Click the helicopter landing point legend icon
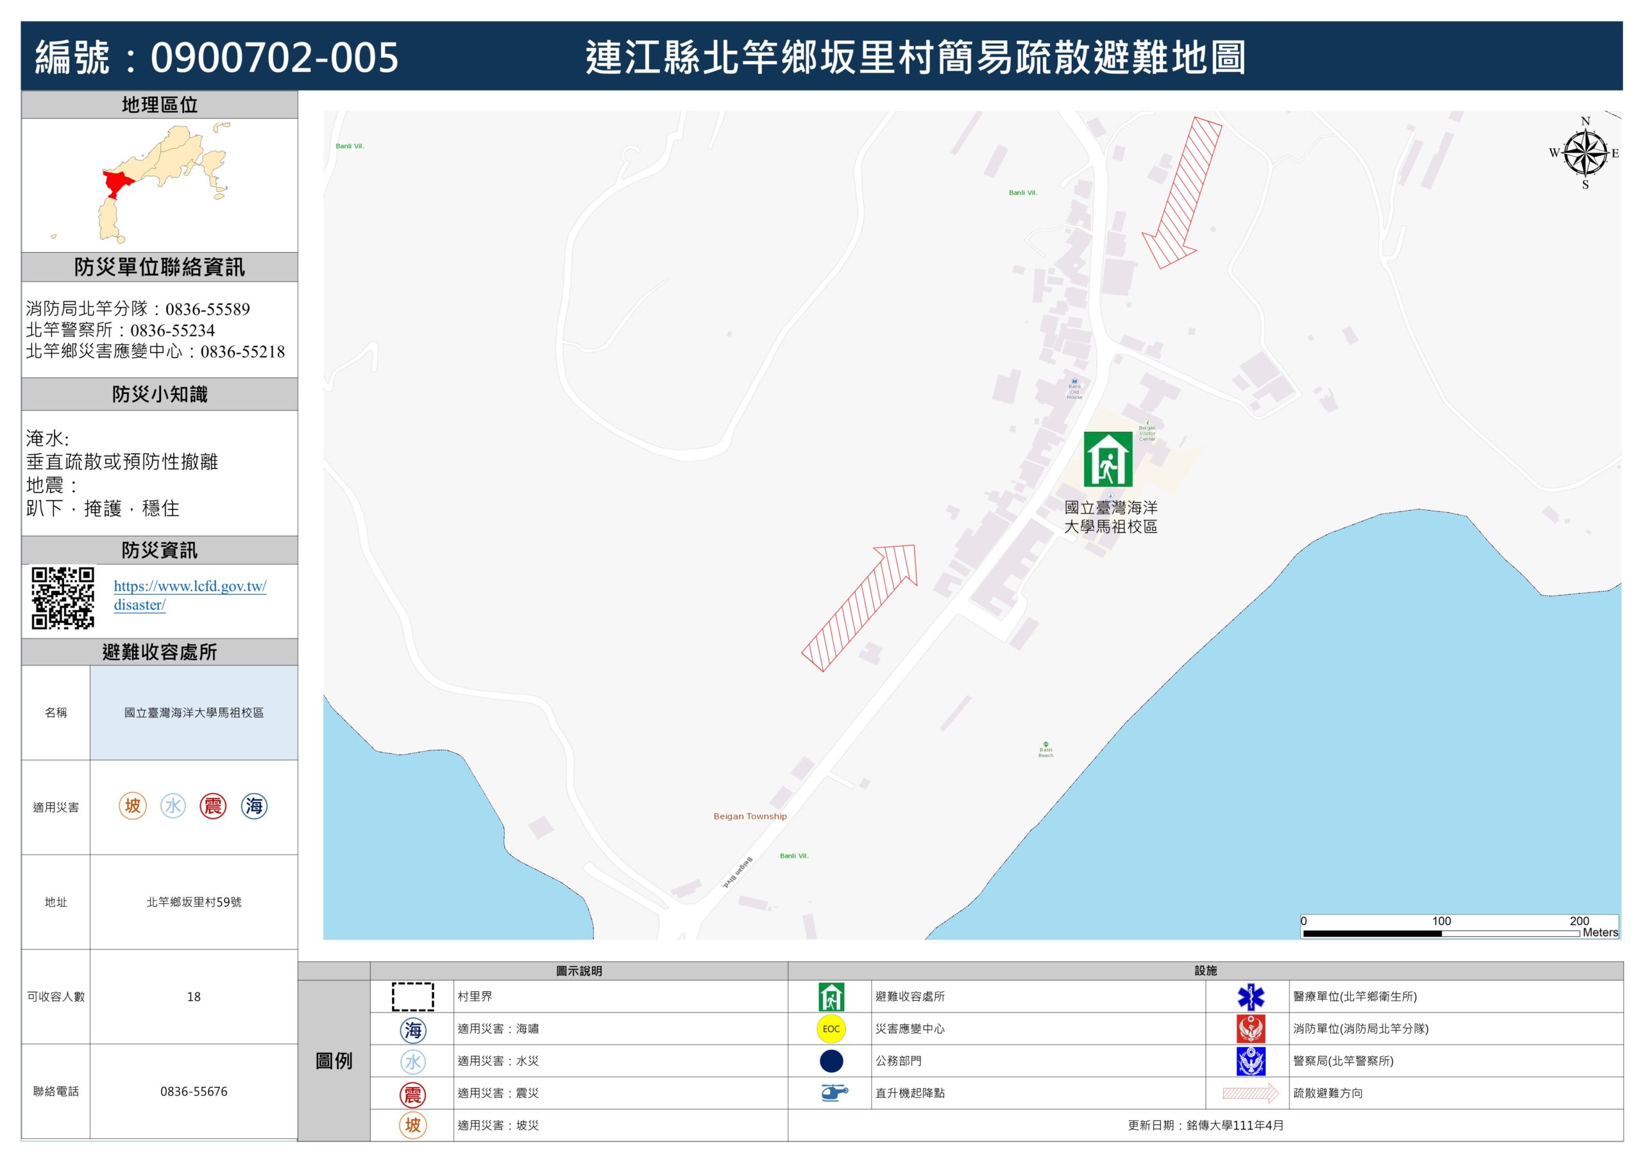 pos(833,1093)
